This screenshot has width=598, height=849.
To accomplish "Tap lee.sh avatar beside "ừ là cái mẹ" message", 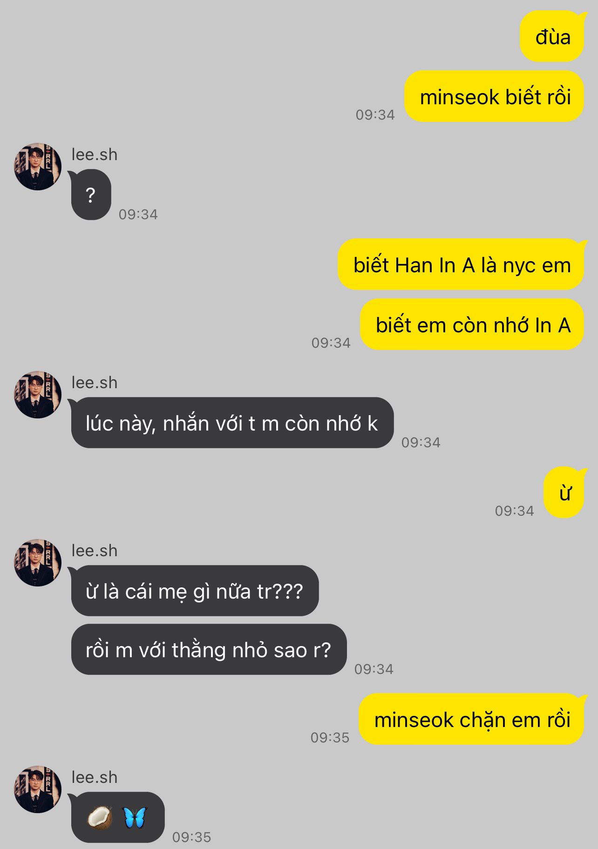I will [x=38, y=563].
